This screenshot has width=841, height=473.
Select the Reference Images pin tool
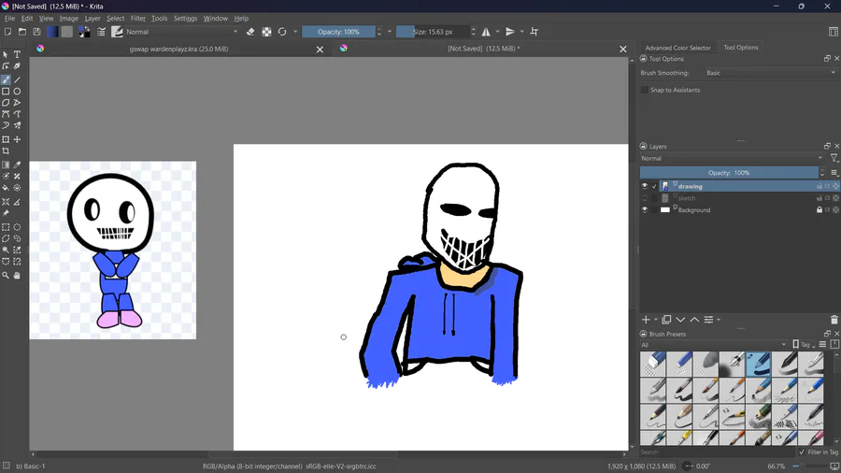[x=6, y=213]
